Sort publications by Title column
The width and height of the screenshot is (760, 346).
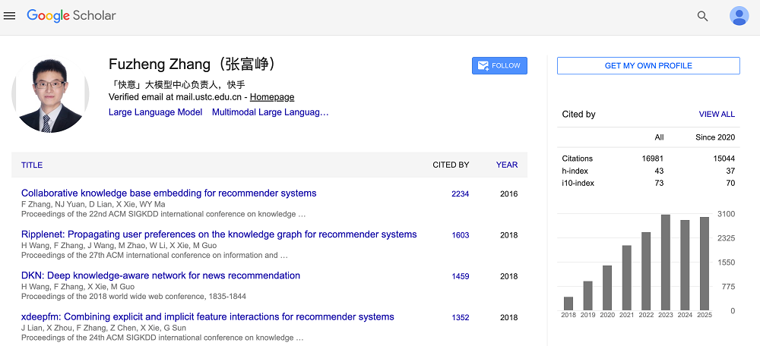pyautogui.click(x=32, y=165)
